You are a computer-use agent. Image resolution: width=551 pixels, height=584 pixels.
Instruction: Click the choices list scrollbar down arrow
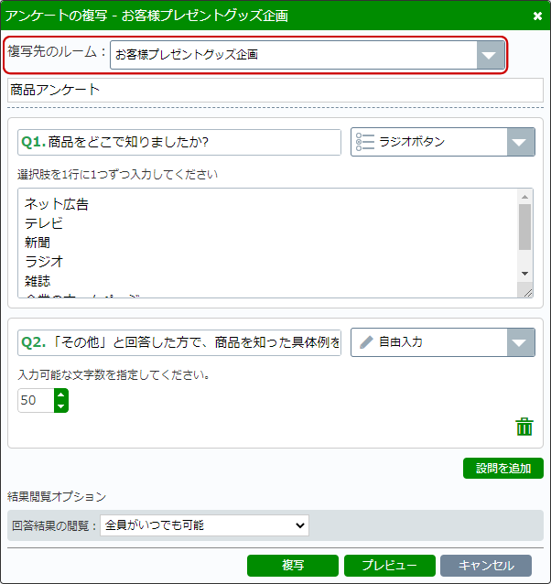pyautogui.click(x=524, y=274)
